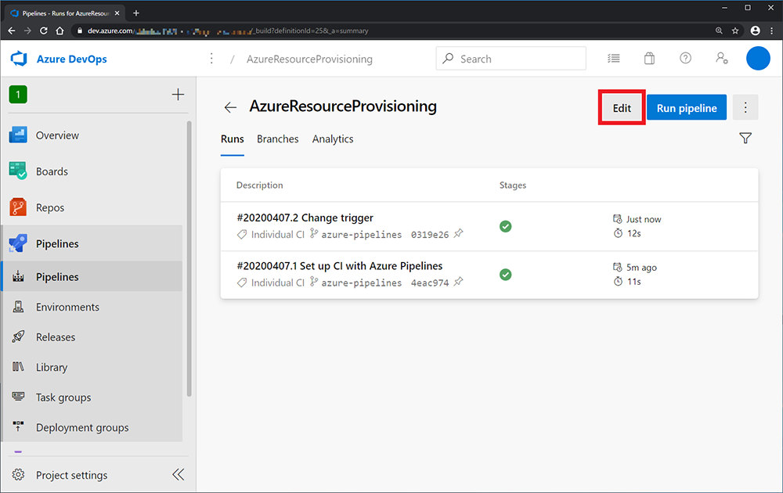Pin the Change trigger run
Screen dimensions: 783x493
pyautogui.click(x=458, y=233)
